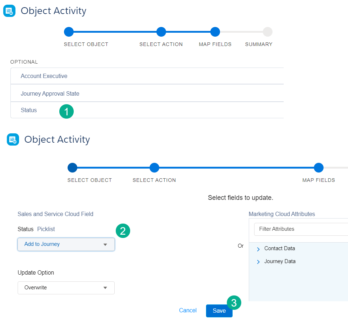
Task: Choose the Status optional field row
Action: [x=29, y=110]
